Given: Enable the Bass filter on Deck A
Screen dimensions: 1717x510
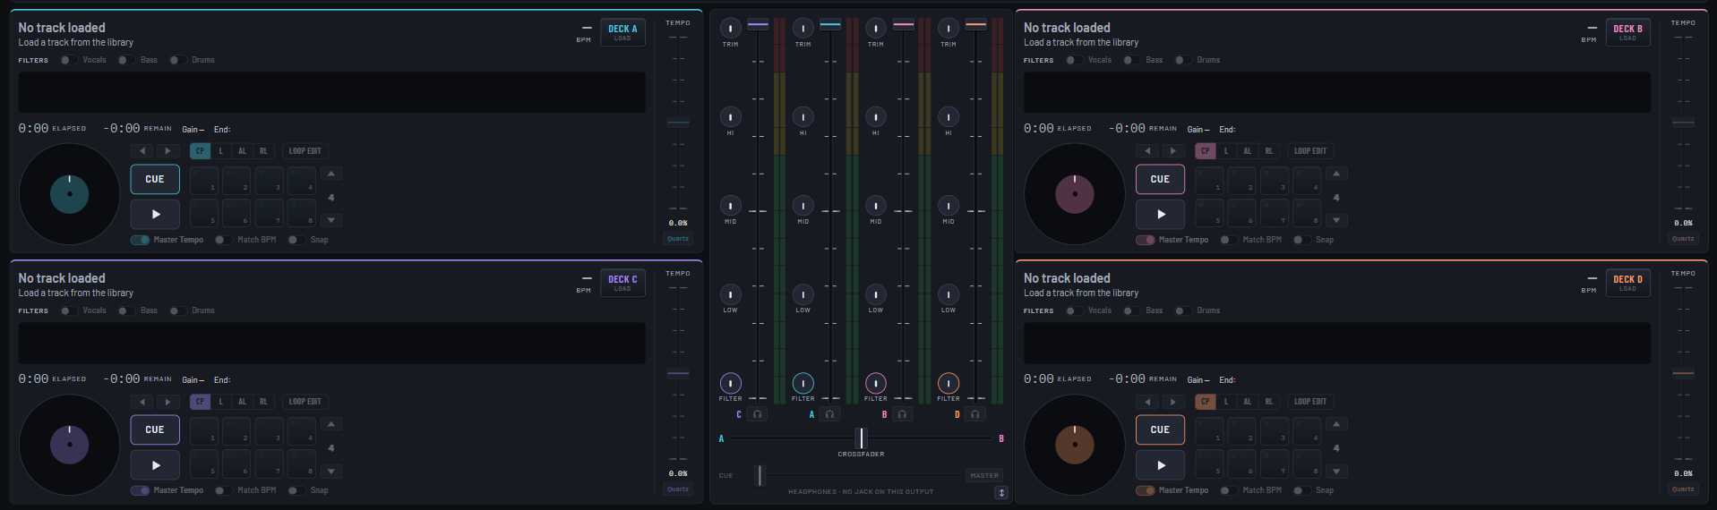Looking at the screenshot, I should coord(126,60).
